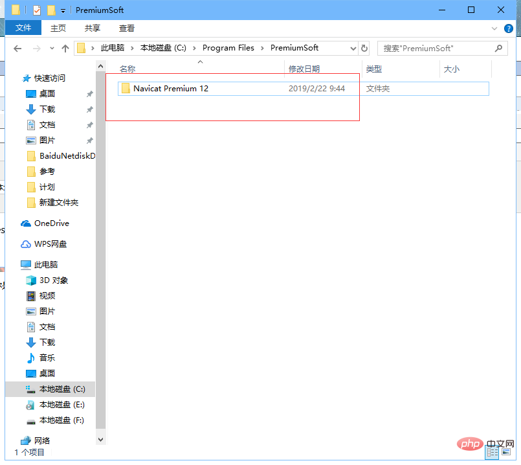Open the 计划 folder in sidebar

coord(47,187)
